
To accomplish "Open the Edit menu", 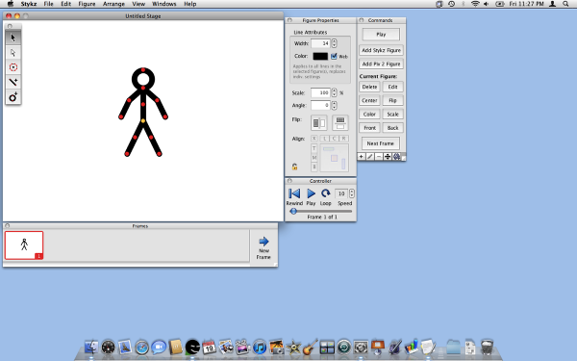I will pyautogui.click(x=65, y=4).
